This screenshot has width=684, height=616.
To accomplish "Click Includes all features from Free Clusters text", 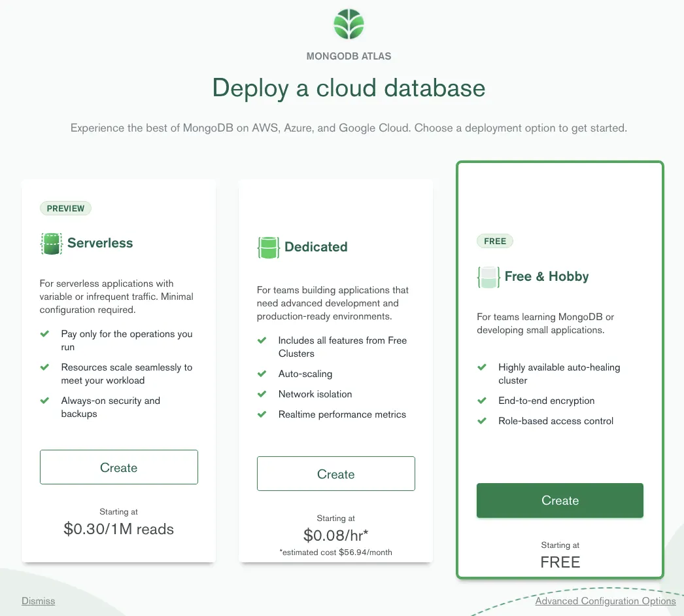I will 343,347.
